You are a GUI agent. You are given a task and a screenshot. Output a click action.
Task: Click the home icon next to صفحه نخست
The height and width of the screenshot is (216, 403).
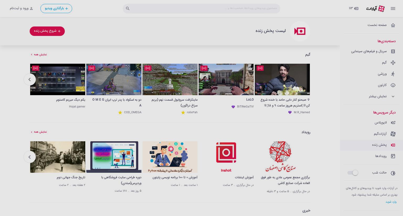[x=393, y=25]
